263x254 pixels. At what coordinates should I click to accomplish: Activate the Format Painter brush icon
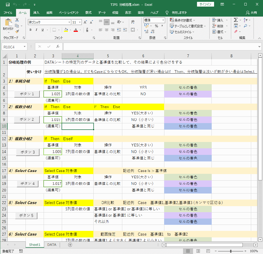[17, 31]
